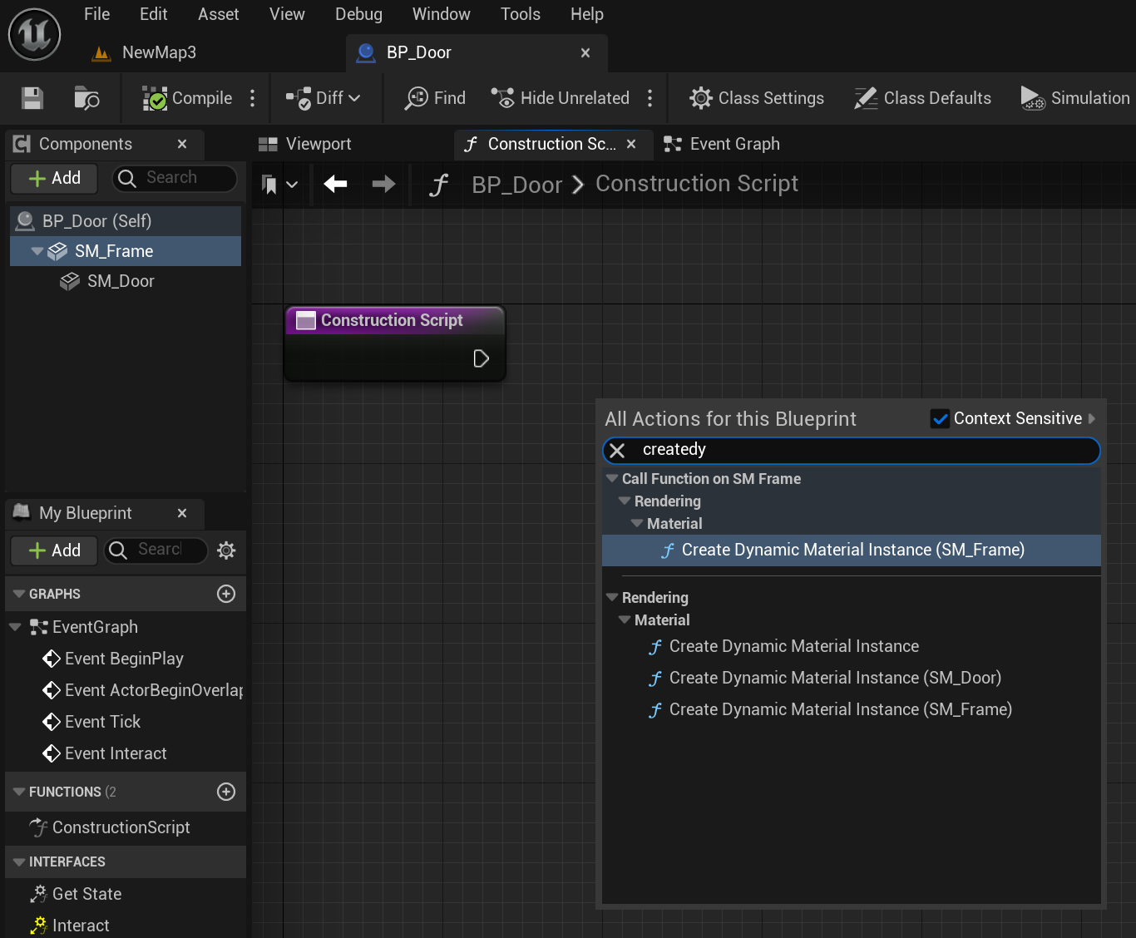Select the SM_Door component
This screenshot has width=1136, height=938.
pyautogui.click(x=121, y=281)
